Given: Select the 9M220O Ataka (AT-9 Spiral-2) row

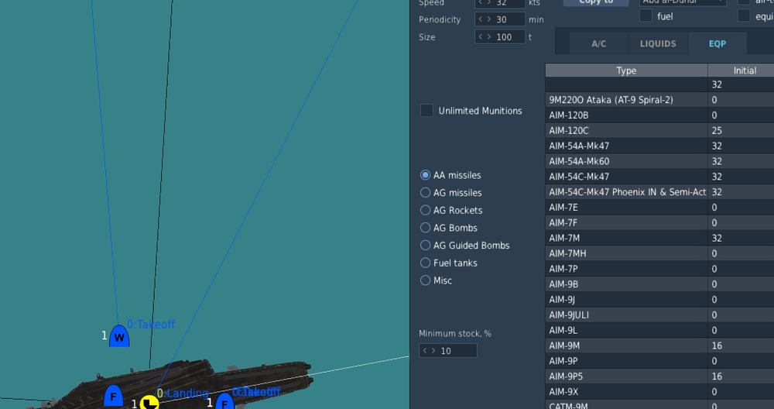Looking at the screenshot, I should [x=659, y=100].
